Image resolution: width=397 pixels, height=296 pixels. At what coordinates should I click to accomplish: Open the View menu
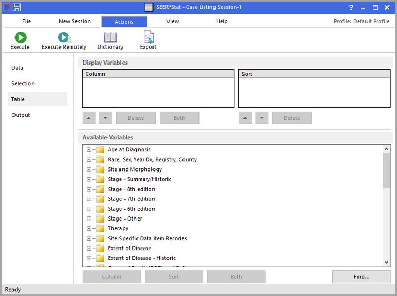click(x=173, y=22)
